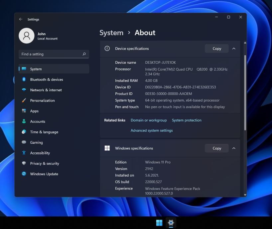Select Privacy & security in sidebar
The width and height of the screenshot is (272, 229).
click(x=45, y=163)
